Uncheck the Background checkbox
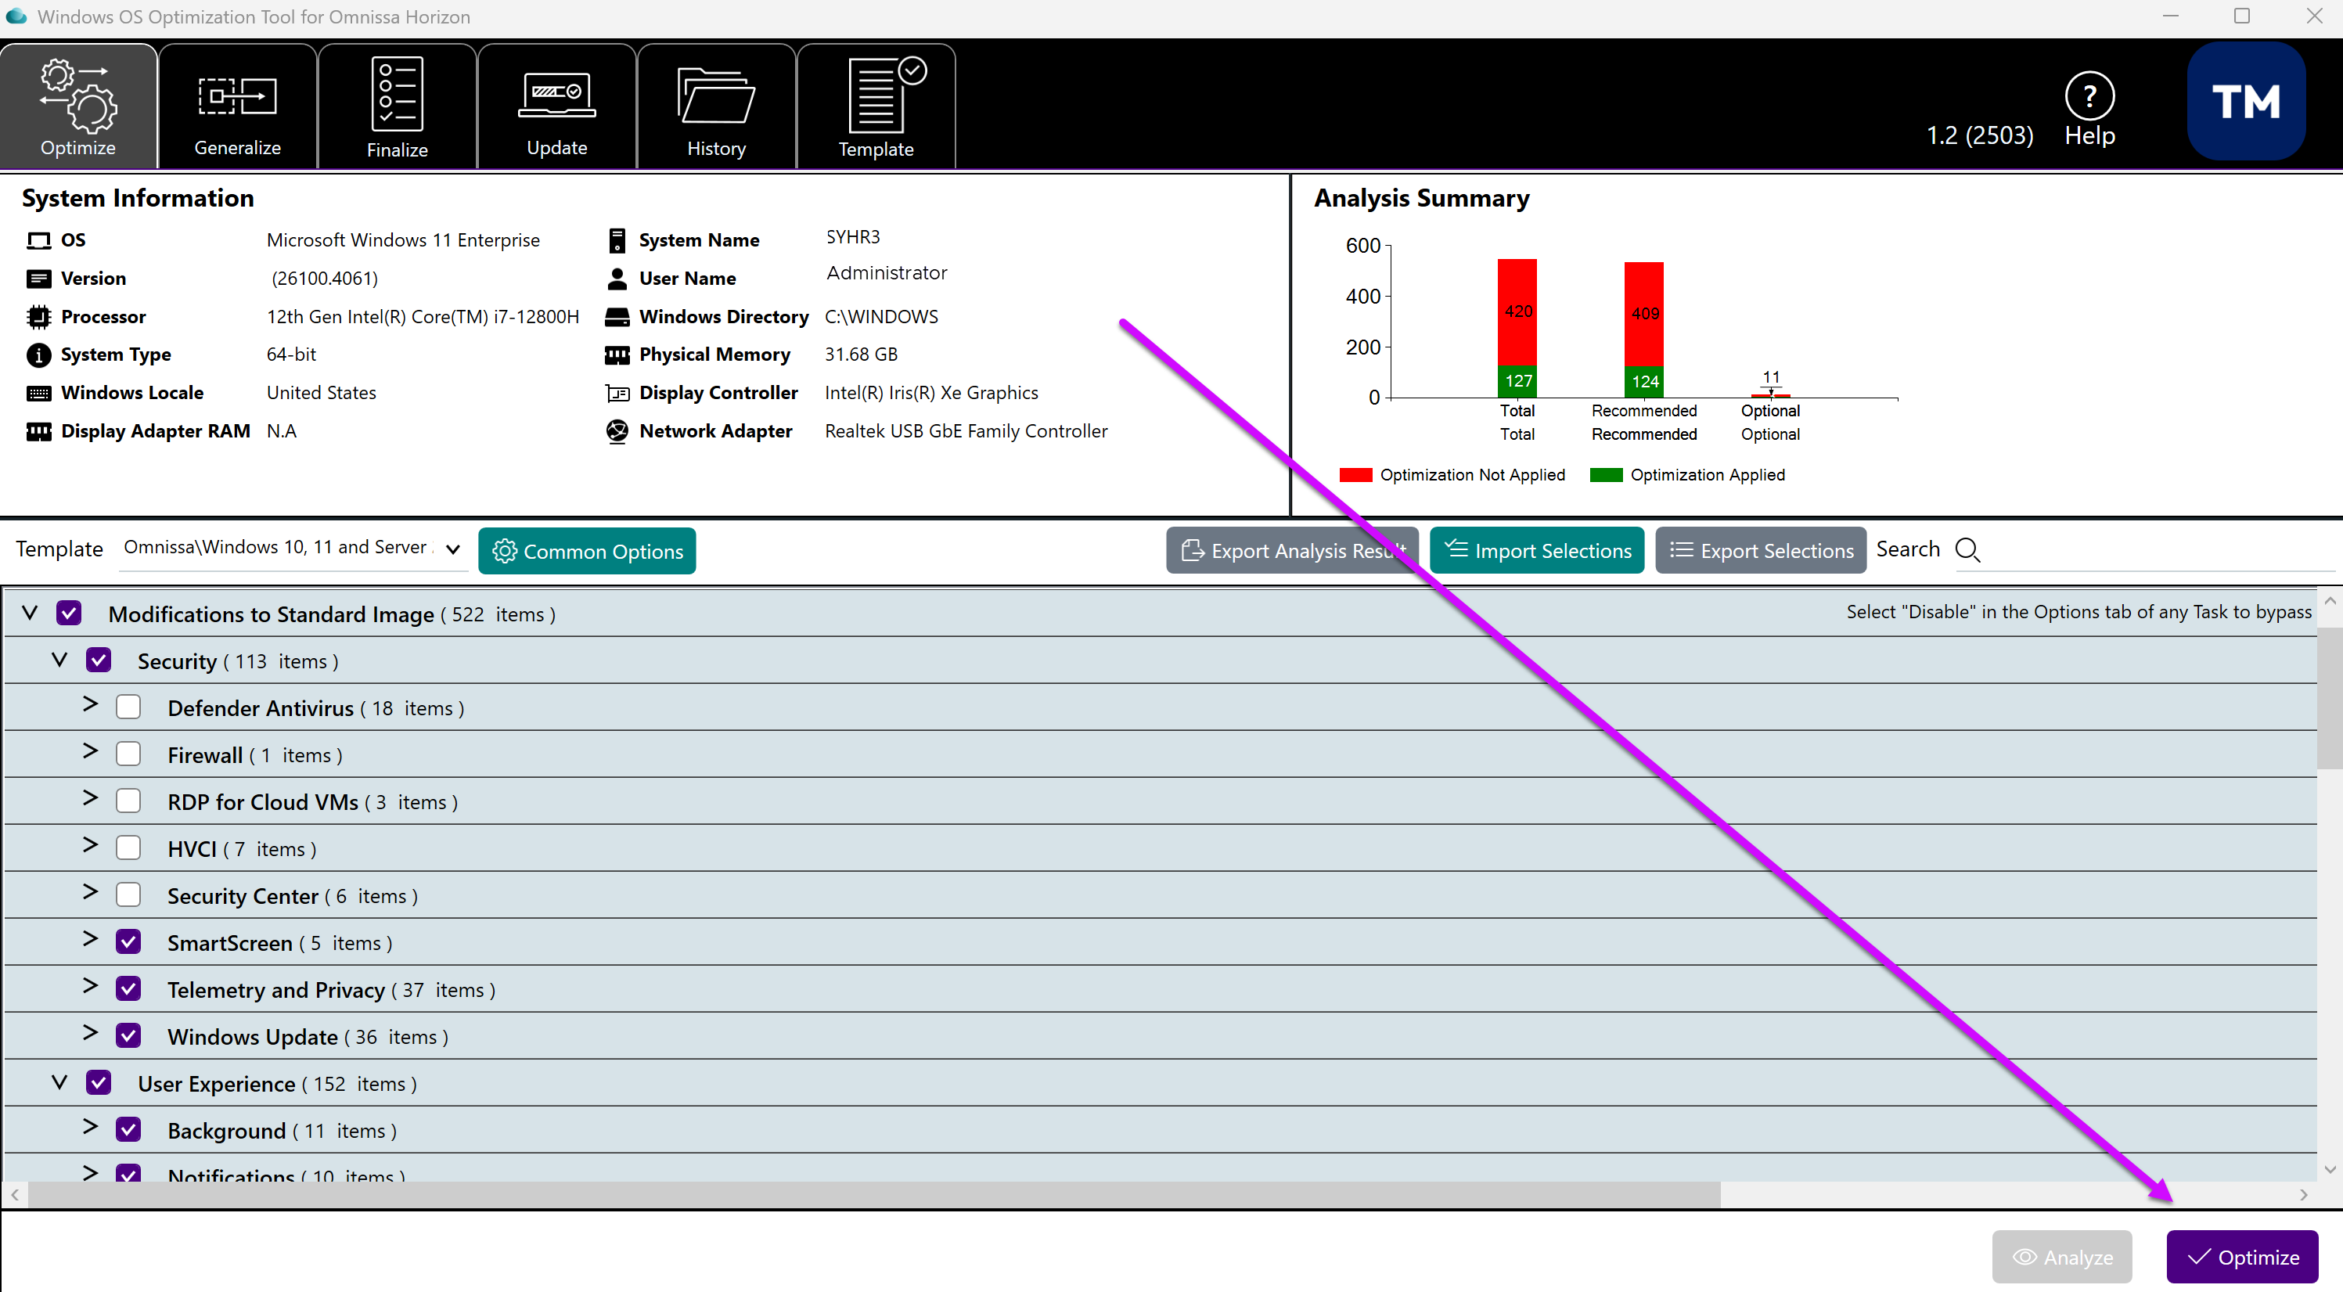Image resolution: width=2343 pixels, height=1292 pixels. tap(128, 1130)
